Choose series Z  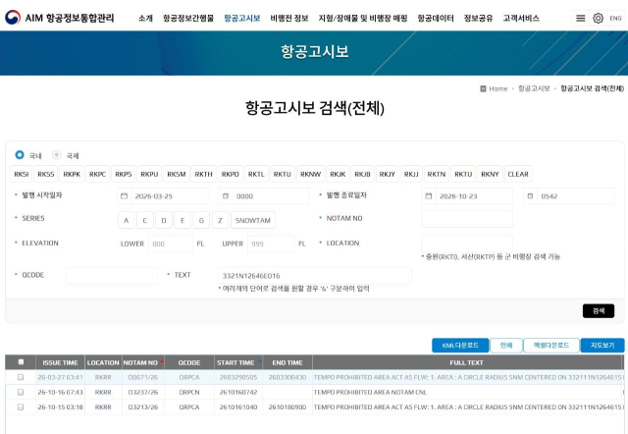220,220
